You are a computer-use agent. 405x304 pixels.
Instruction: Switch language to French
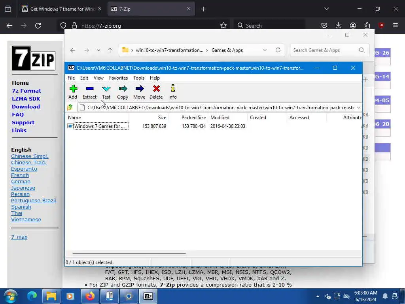[20, 175]
